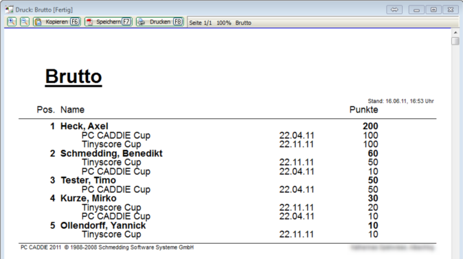Click the vertical scrollbar thumb
This screenshot has width=463, height=259.
pos(455,41)
